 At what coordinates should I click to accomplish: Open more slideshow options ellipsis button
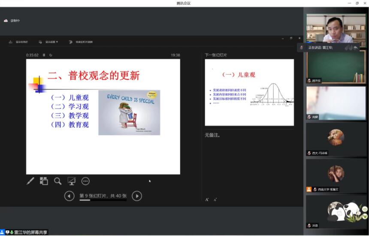pos(85,181)
